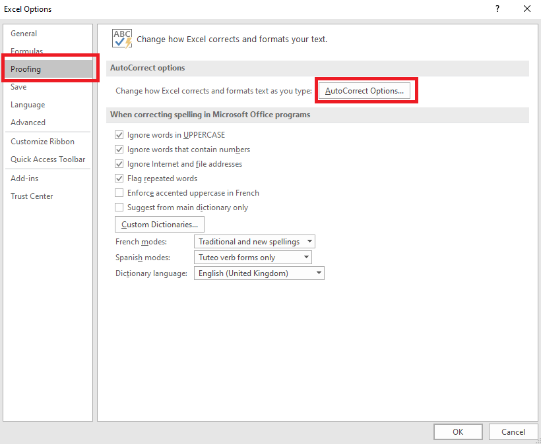Toggle Ignore words that contain numbers
This screenshot has width=541, height=444.
(x=119, y=149)
